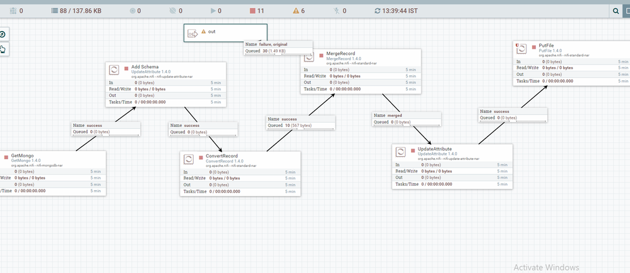630x273 pixels.
Task: Open the global menu button at top right
Action: click(626, 11)
